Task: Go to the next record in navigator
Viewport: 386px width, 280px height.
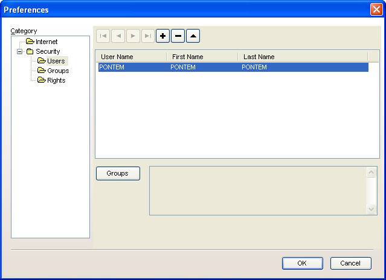Action: coord(133,36)
